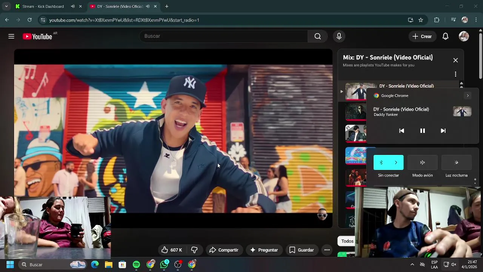The width and height of the screenshot is (483, 272).
Task: Click the YouTube search magnifier button
Action: point(317,36)
